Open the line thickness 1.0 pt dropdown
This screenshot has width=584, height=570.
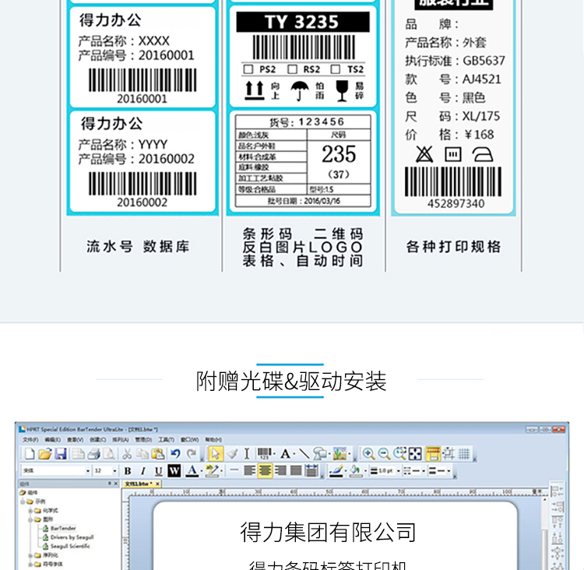(397, 471)
